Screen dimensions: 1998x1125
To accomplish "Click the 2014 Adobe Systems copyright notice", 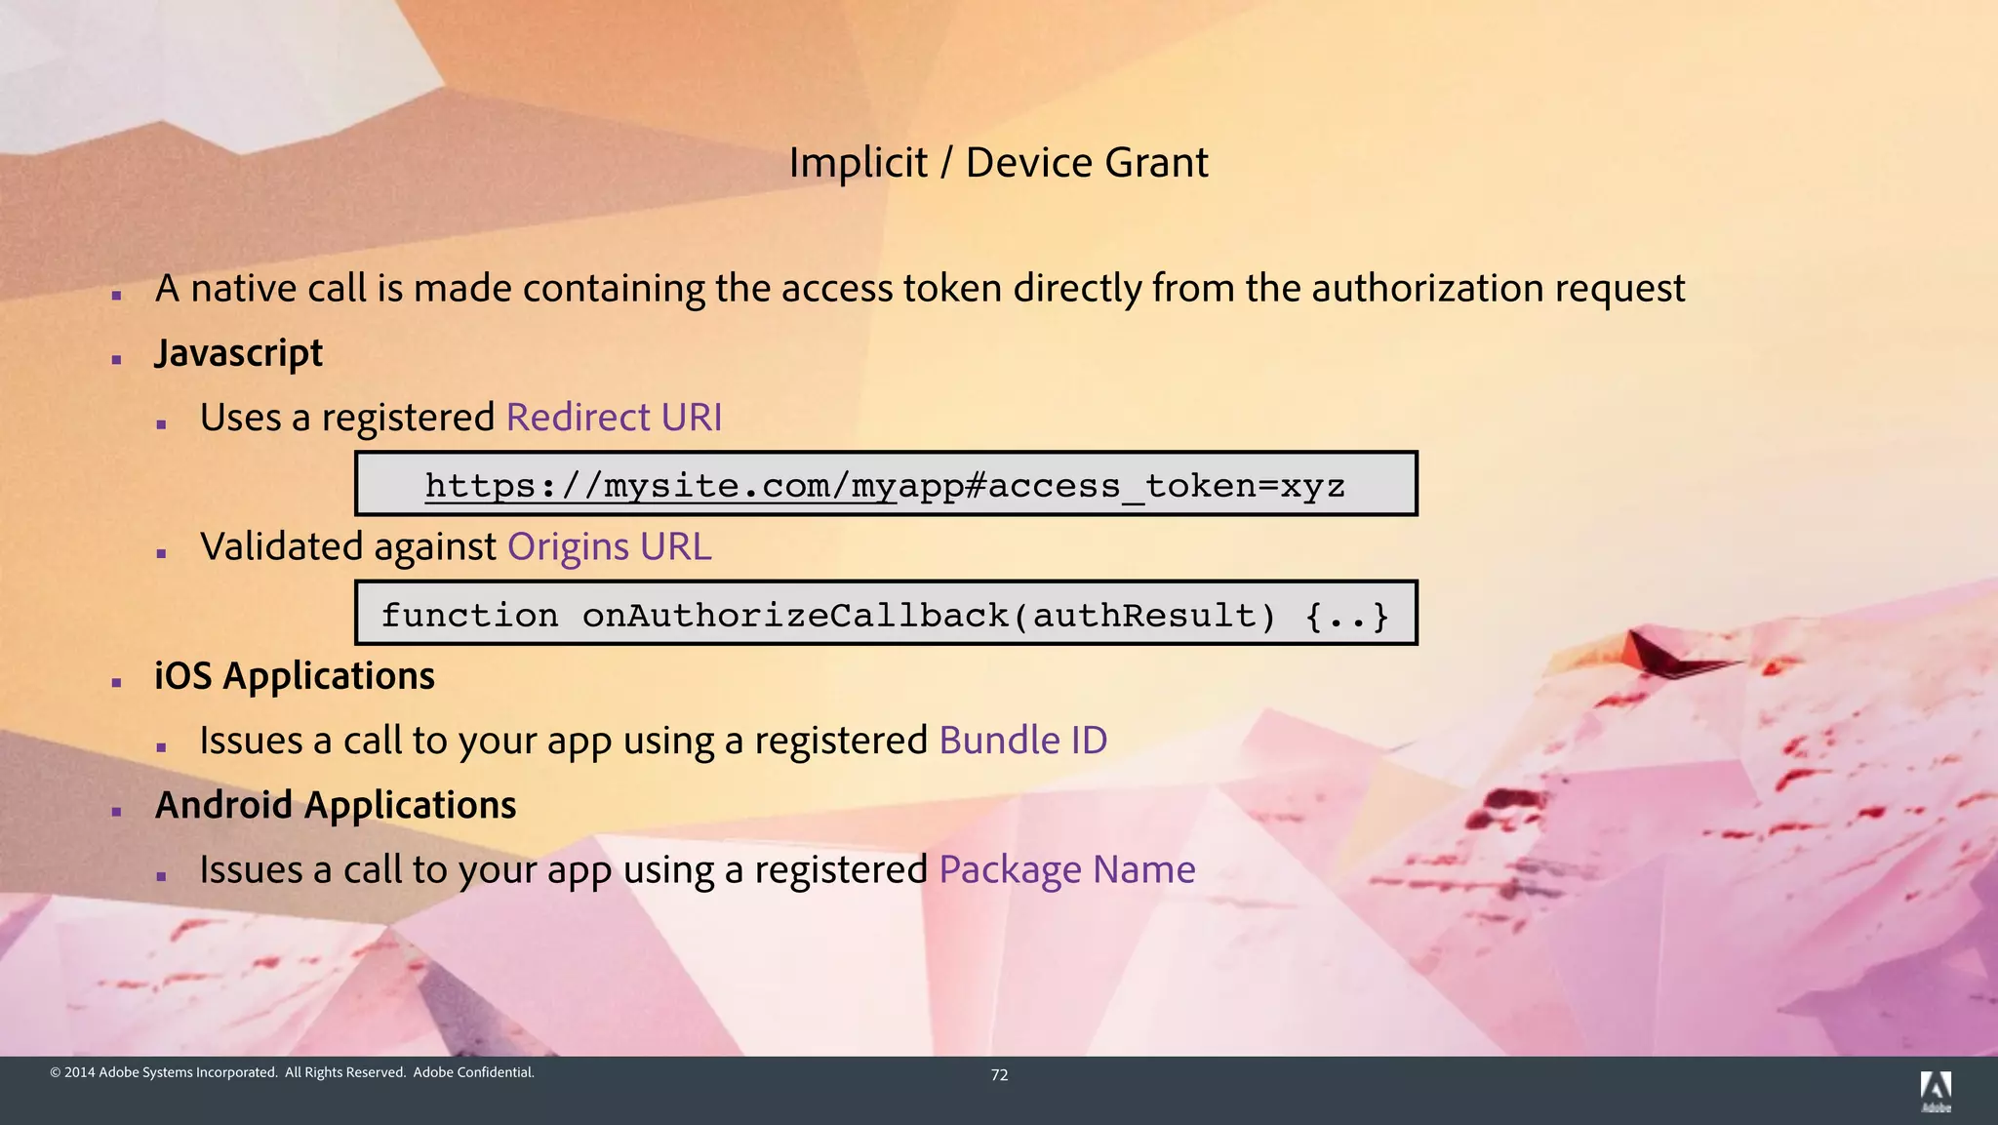I will 292,1072.
